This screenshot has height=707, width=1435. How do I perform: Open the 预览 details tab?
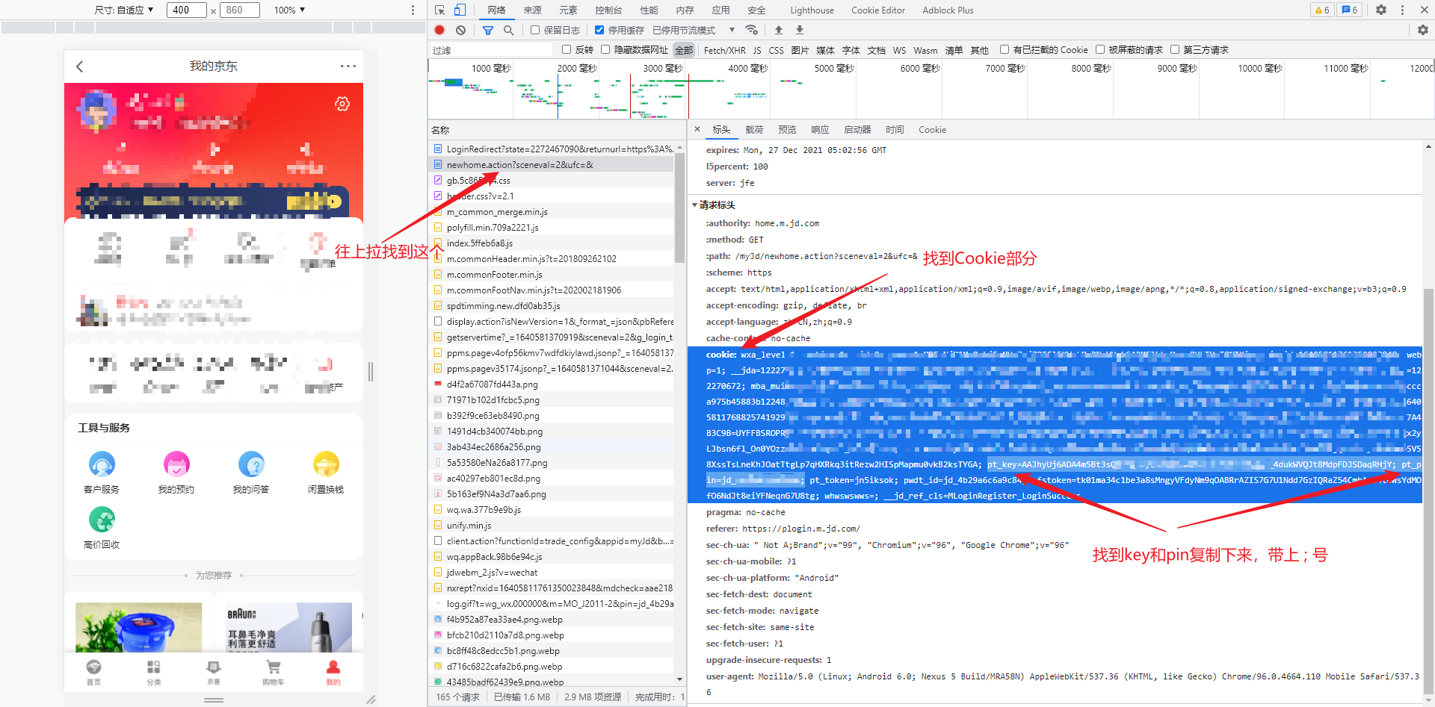pos(787,129)
